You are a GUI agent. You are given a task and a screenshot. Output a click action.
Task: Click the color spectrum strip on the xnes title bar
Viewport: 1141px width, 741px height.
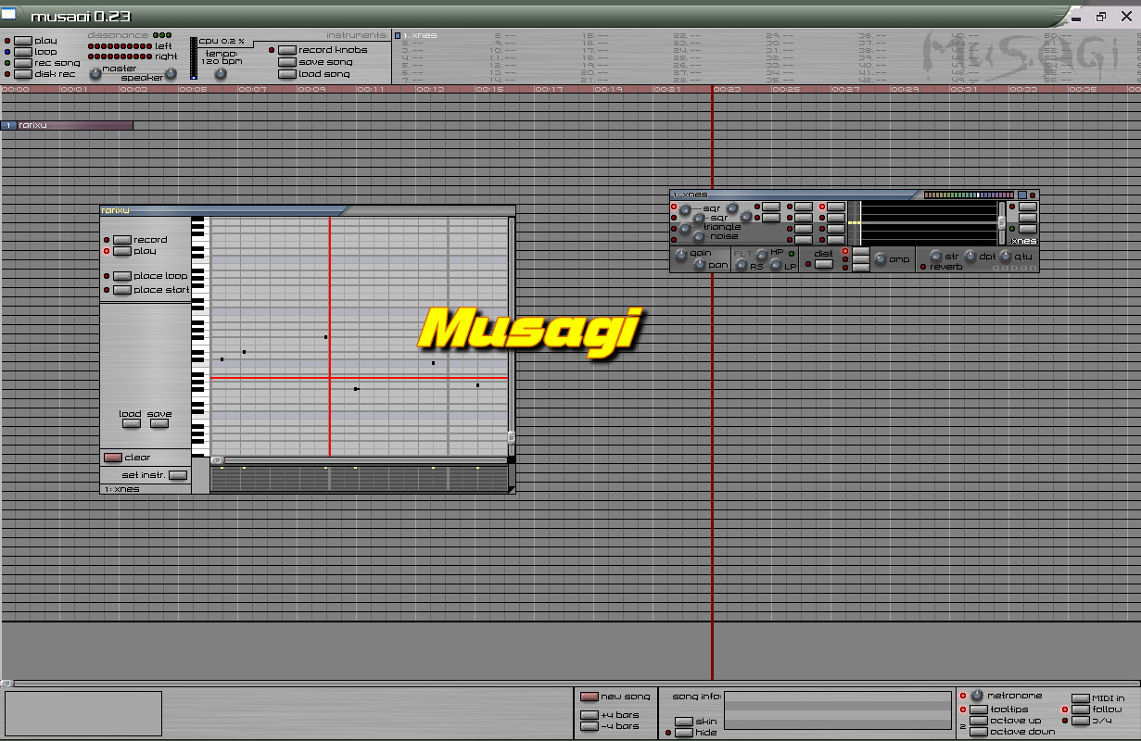click(969, 195)
